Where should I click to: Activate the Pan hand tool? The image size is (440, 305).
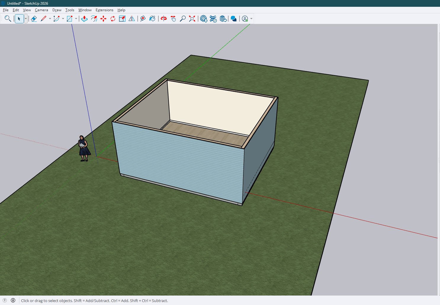point(173,19)
